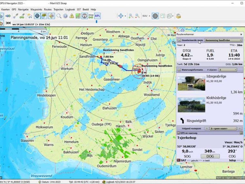Click the Logboek status bar icon
This screenshot has height=184, width=245.
[x=103, y=182]
